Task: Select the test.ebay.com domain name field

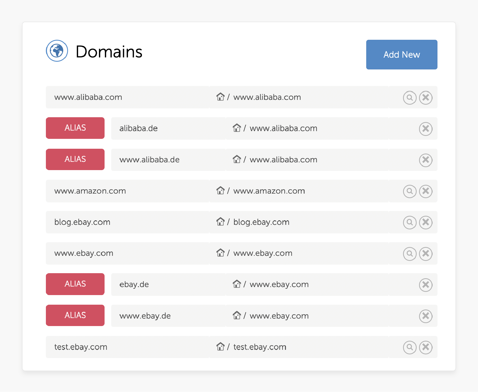Action: (127, 347)
